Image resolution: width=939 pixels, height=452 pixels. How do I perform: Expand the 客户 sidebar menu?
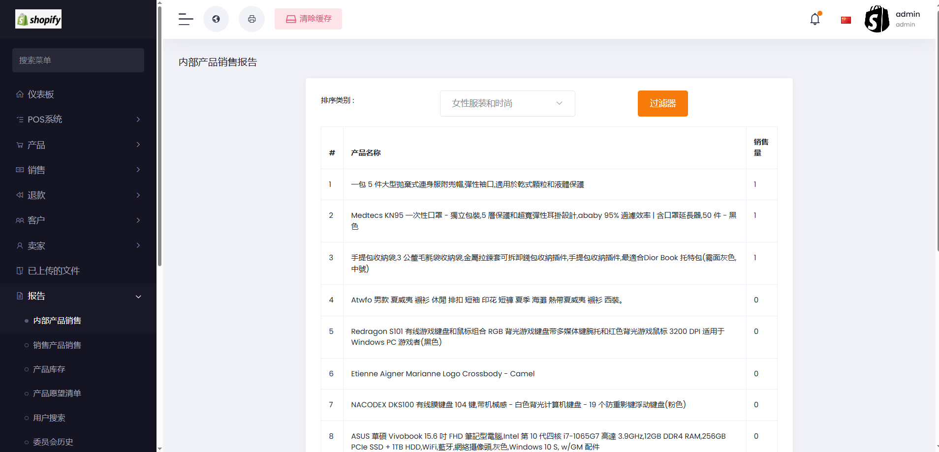tap(78, 220)
